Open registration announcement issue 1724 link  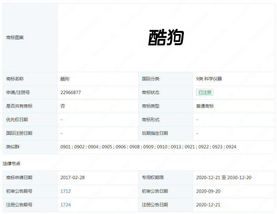66,205
